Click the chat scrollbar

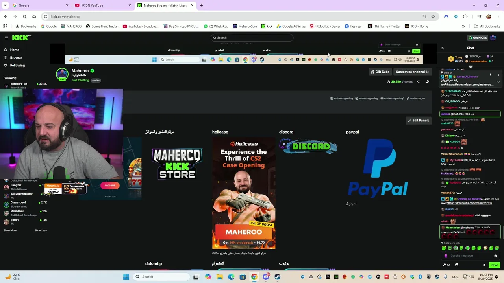click(502, 232)
